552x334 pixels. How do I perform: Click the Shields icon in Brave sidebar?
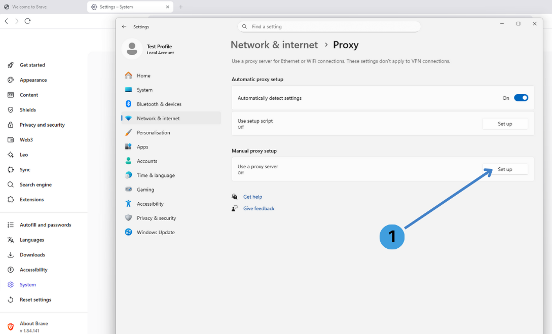point(11,110)
